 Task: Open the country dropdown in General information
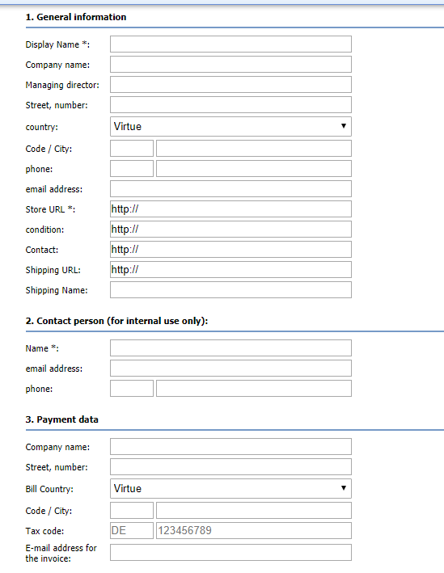click(230, 126)
